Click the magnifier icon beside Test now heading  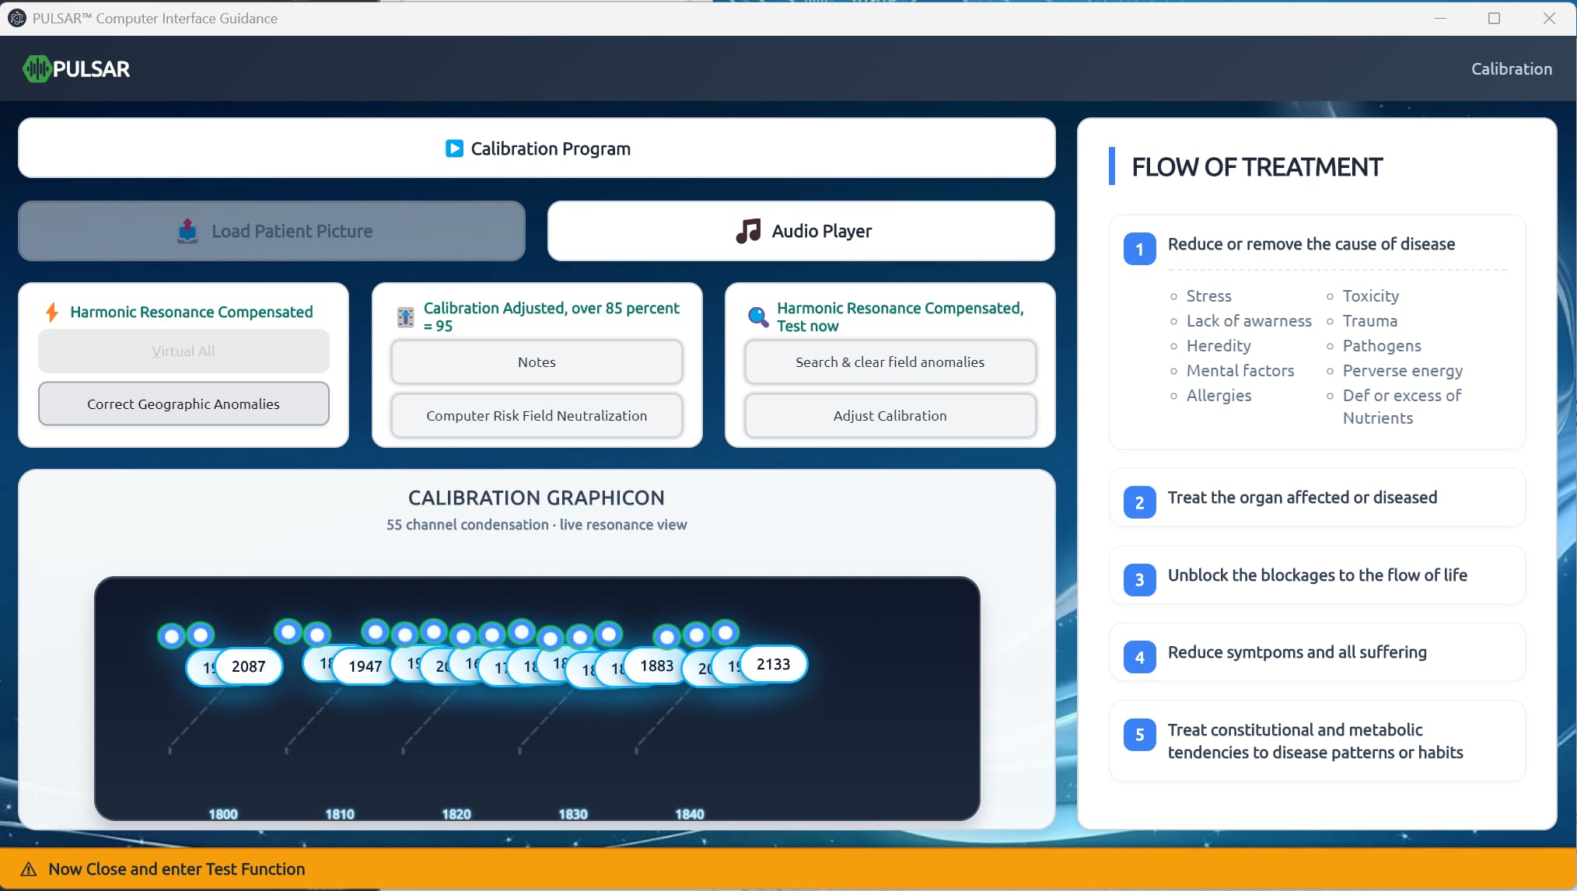click(x=758, y=316)
